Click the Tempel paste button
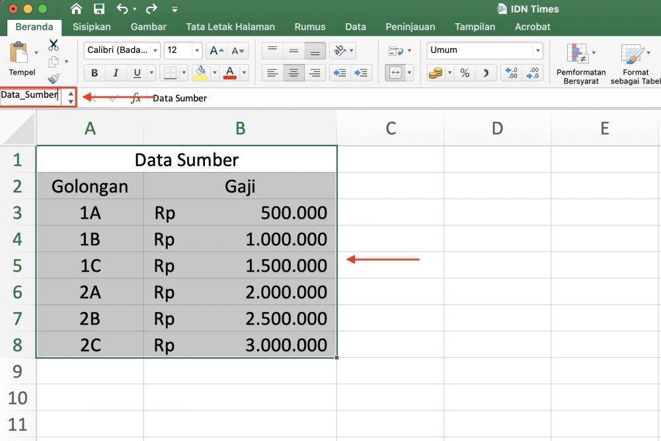 click(19, 59)
